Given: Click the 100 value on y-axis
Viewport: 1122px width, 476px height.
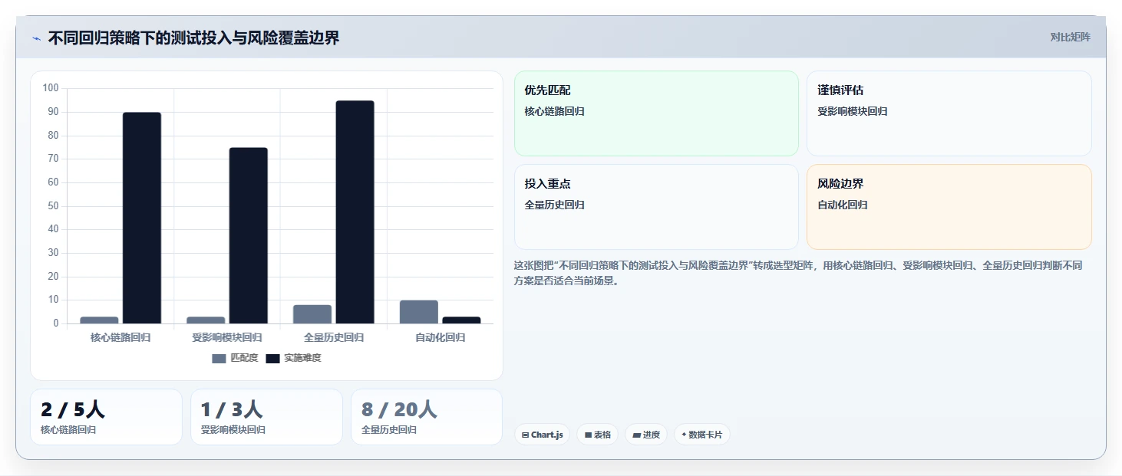Looking at the screenshot, I should [x=51, y=88].
